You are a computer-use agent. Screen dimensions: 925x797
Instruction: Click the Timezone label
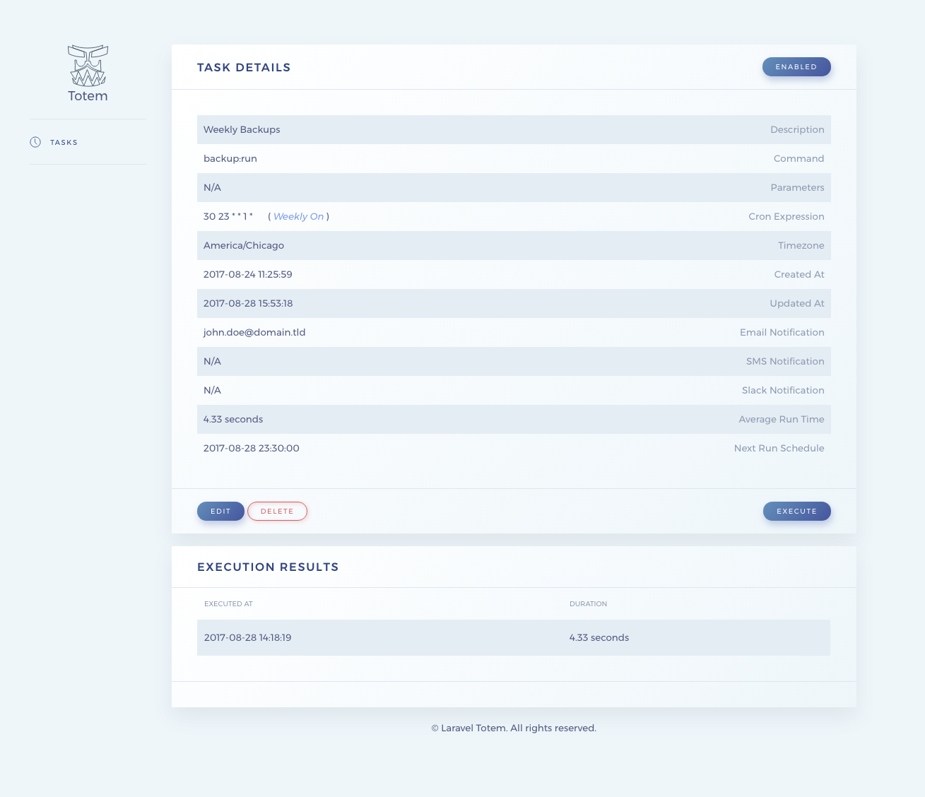pos(801,245)
